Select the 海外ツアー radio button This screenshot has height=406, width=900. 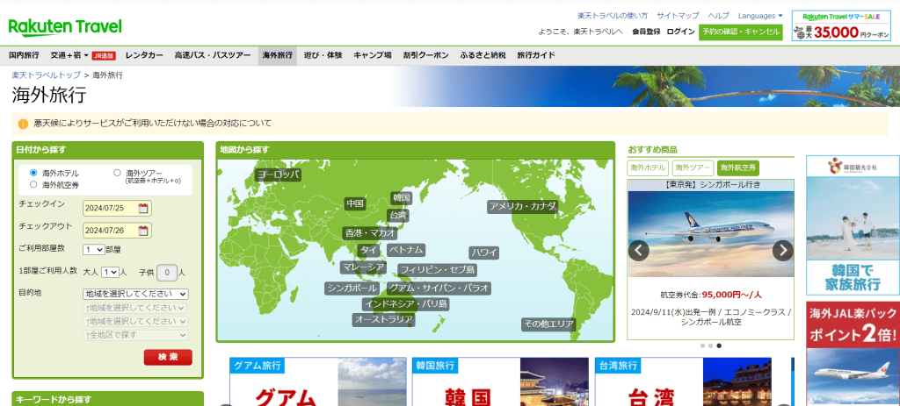point(117,173)
